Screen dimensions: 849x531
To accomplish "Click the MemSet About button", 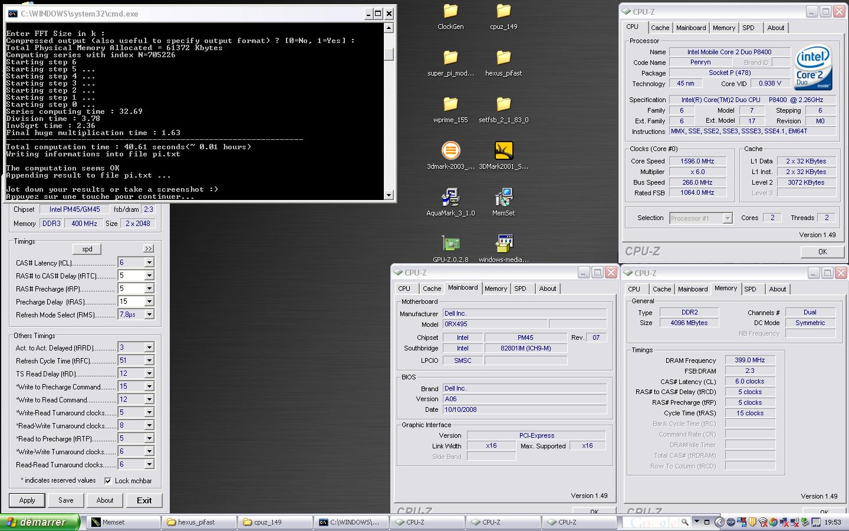I will click(105, 500).
